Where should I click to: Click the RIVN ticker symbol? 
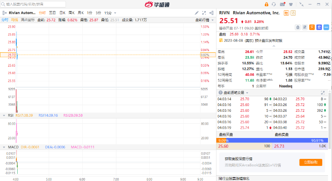tap(224, 13)
